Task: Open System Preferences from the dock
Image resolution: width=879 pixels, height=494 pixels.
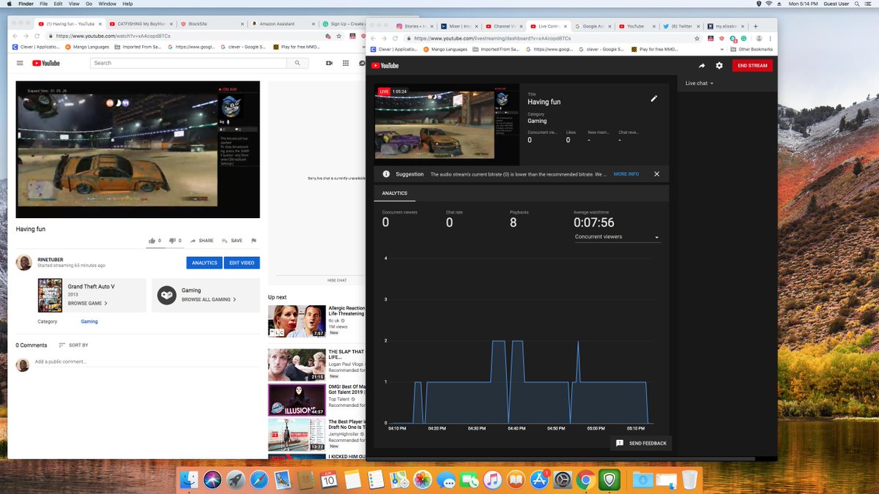Action: point(562,480)
